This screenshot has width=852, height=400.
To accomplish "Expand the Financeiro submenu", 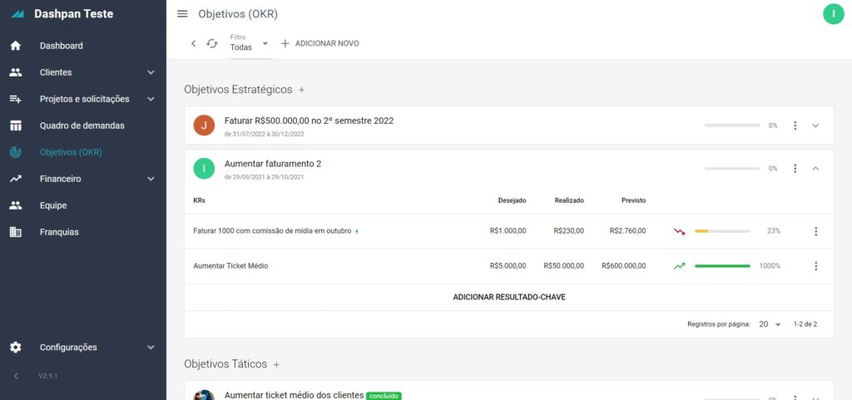I will [151, 179].
